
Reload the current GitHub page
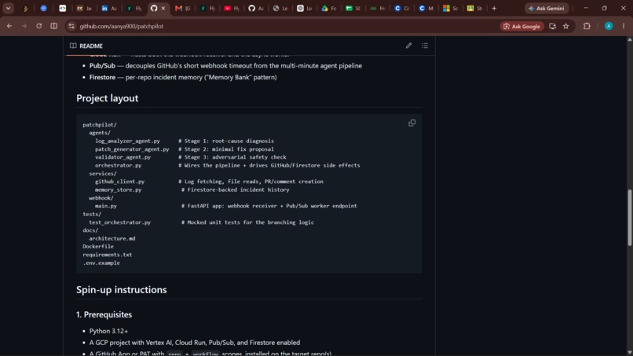click(x=38, y=26)
